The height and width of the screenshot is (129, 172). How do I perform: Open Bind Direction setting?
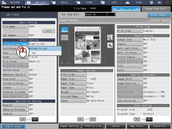(x=15, y=44)
